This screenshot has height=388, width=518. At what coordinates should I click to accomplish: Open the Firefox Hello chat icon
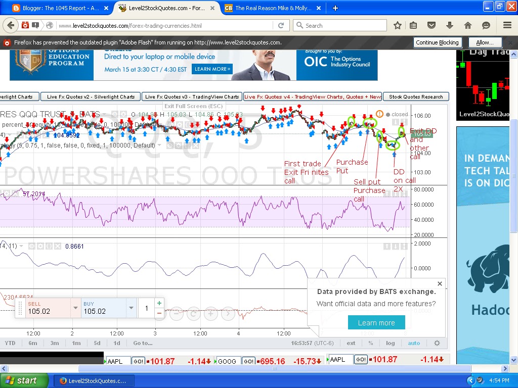486,25
